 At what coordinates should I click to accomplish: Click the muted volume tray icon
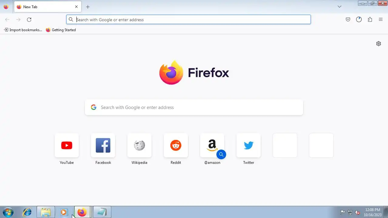[x=358, y=212]
